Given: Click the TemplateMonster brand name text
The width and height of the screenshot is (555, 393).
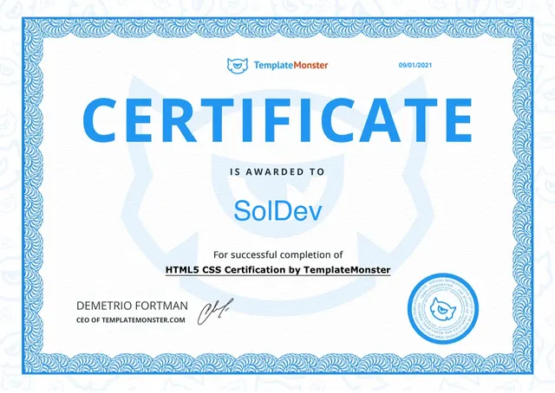Looking at the screenshot, I should (x=291, y=65).
